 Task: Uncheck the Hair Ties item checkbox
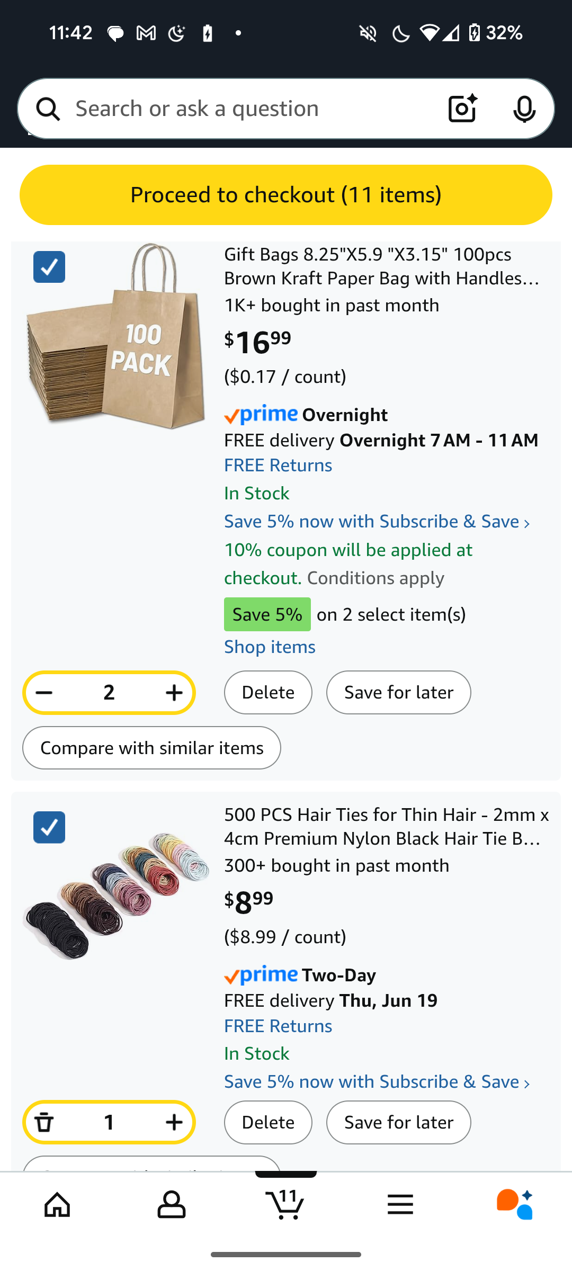49,827
